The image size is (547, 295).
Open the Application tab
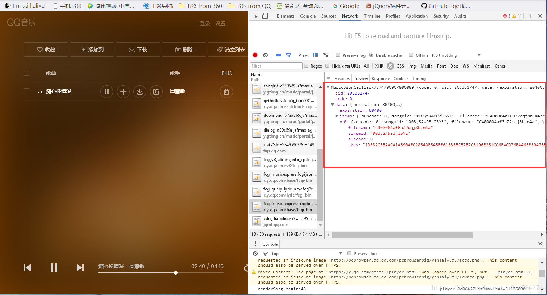[x=417, y=16]
